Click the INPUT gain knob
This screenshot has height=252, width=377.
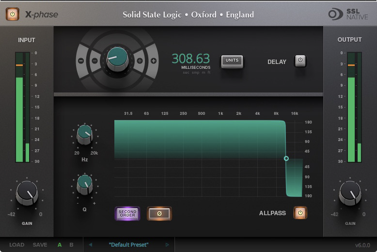pyautogui.click(x=27, y=193)
